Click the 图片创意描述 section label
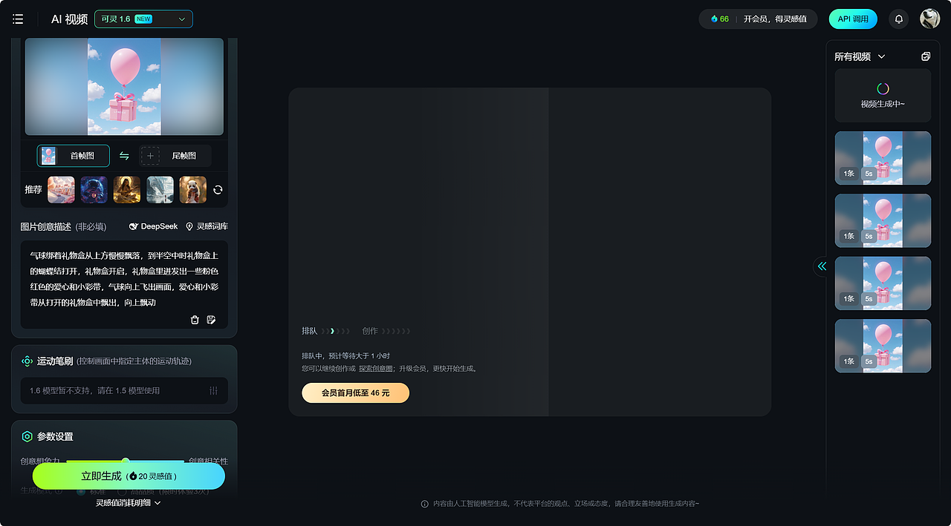 [45, 226]
